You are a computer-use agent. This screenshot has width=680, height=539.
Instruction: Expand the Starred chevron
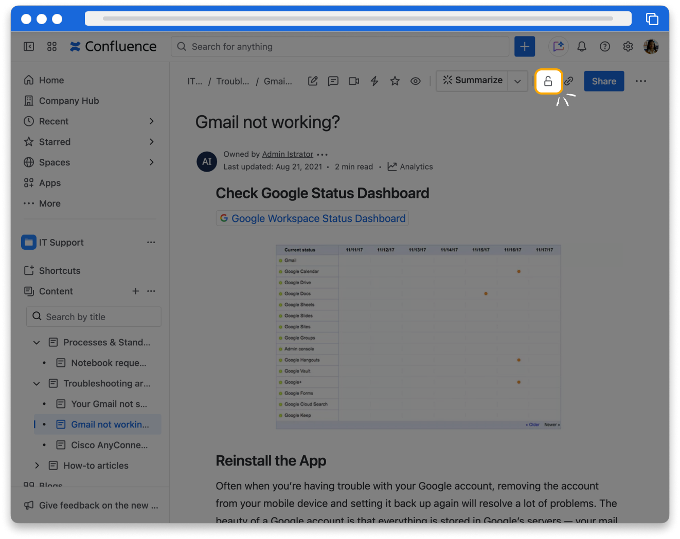click(152, 142)
